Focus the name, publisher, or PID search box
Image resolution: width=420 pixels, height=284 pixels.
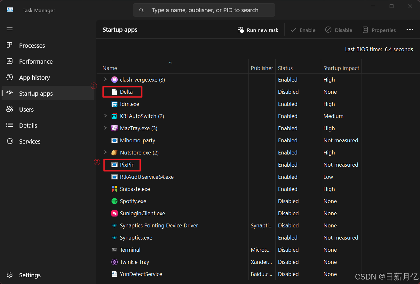[x=204, y=10]
